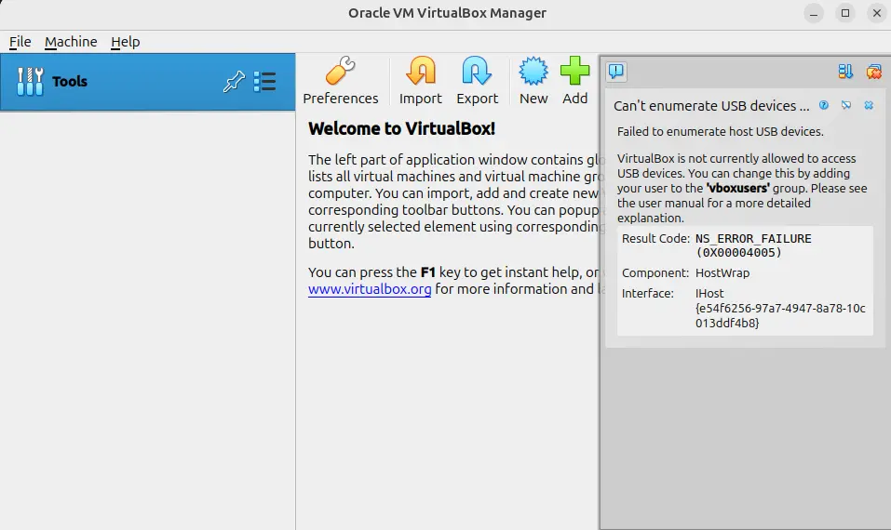
Task: Open the File menu
Action: coord(20,42)
